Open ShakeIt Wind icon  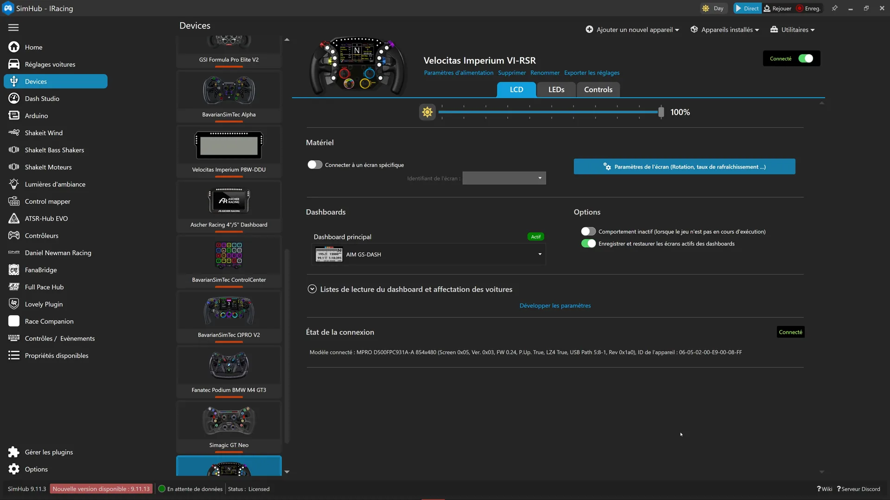[x=14, y=133]
